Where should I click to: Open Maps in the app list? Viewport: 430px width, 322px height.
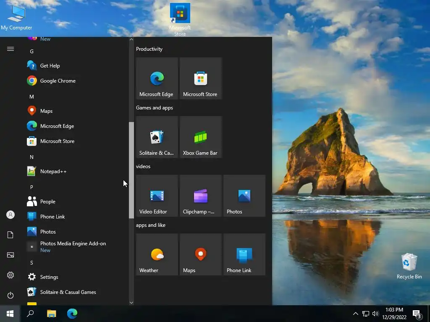pos(76,111)
